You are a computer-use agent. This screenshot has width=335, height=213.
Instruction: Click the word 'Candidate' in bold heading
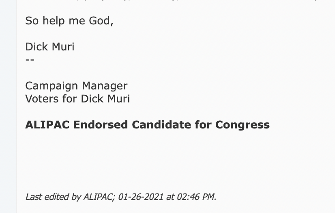point(161,125)
